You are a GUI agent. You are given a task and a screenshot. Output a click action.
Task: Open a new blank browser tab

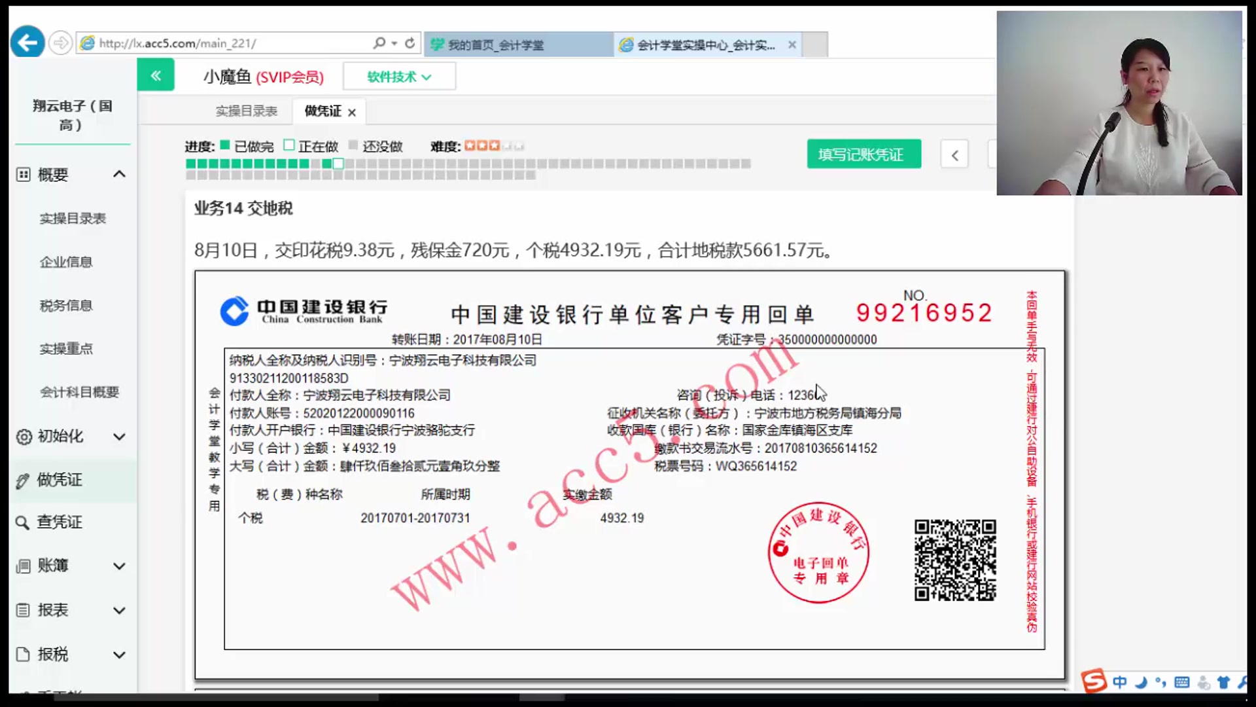coord(814,45)
